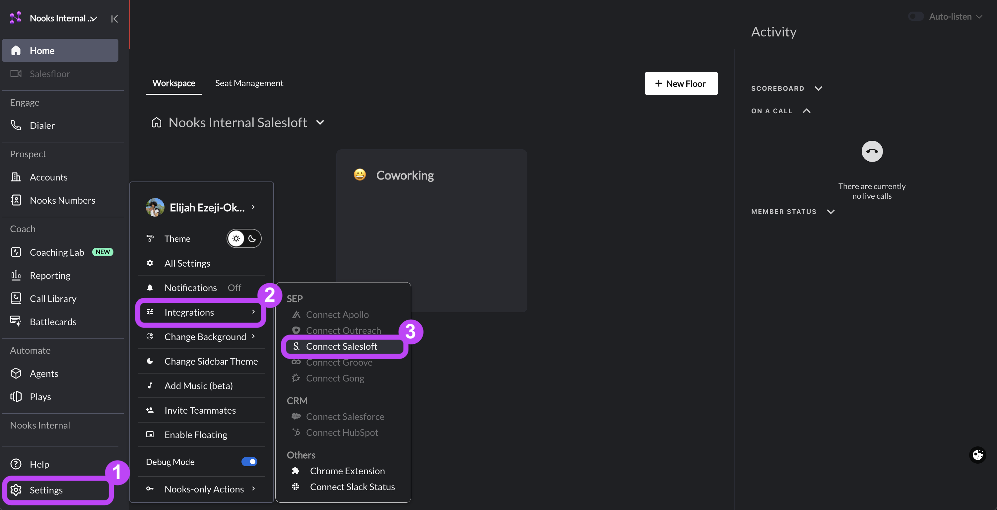This screenshot has height=510, width=997.
Task: Click the Nooks Numbers contact icon
Action: (x=16, y=200)
